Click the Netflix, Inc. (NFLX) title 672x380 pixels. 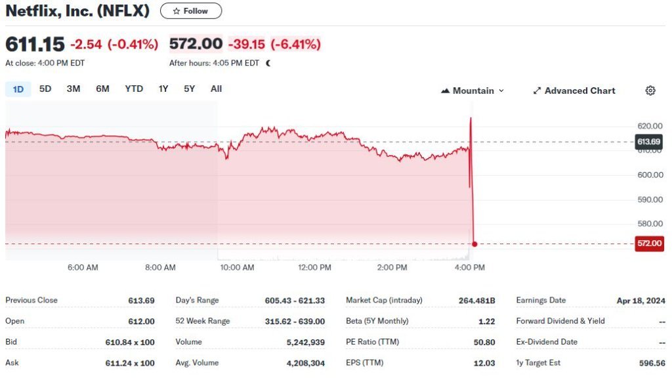pos(77,11)
